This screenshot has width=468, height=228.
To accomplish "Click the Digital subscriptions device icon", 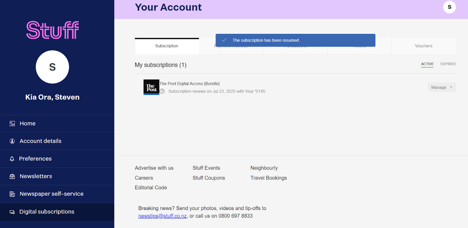I will [12, 212].
